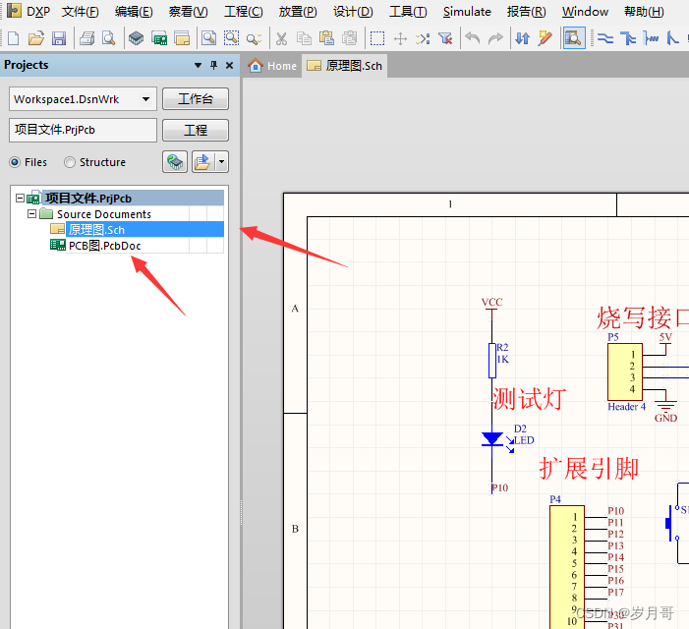Collapse the 项目文件.PrjPcb tree node
The height and width of the screenshot is (629, 689).
tap(20, 198)
